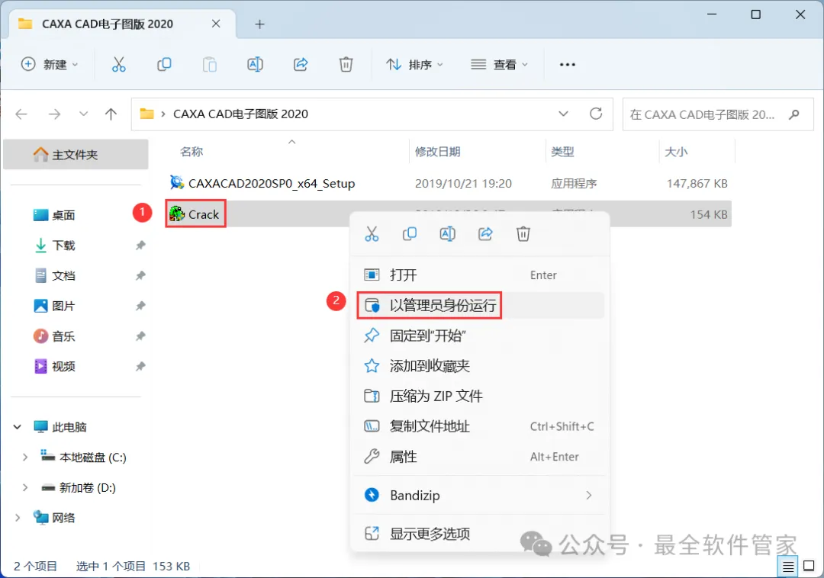Choose 复制文件地址
Viewport: 824px width, 578px height.
[x=481, y=426]
